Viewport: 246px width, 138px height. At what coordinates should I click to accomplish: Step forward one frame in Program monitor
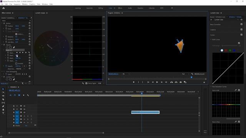click(x=161, y=82)
